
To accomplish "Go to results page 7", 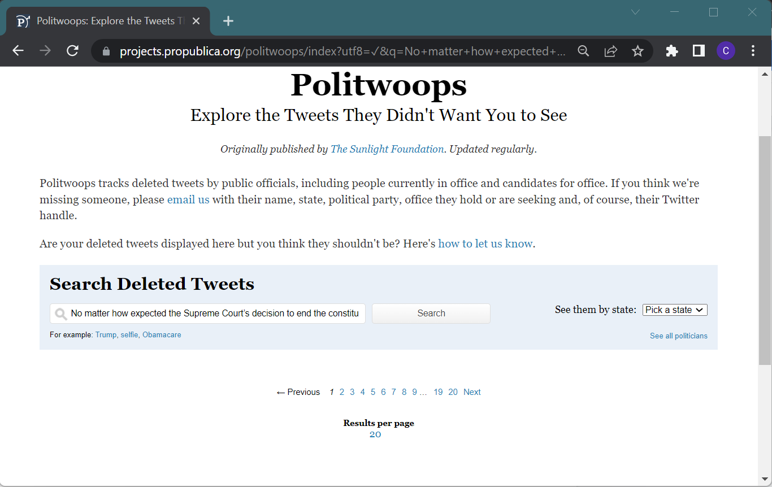I will click(x=394, y=392).
